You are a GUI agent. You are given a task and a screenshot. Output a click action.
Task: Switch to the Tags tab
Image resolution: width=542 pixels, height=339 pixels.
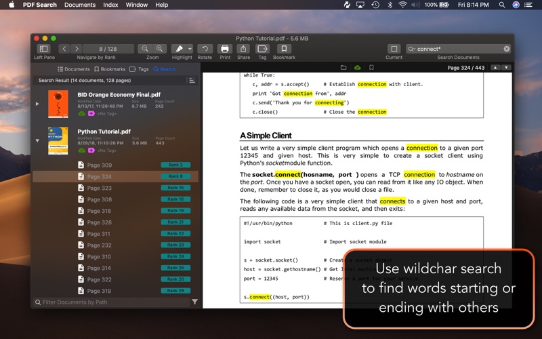pos(139,69)
